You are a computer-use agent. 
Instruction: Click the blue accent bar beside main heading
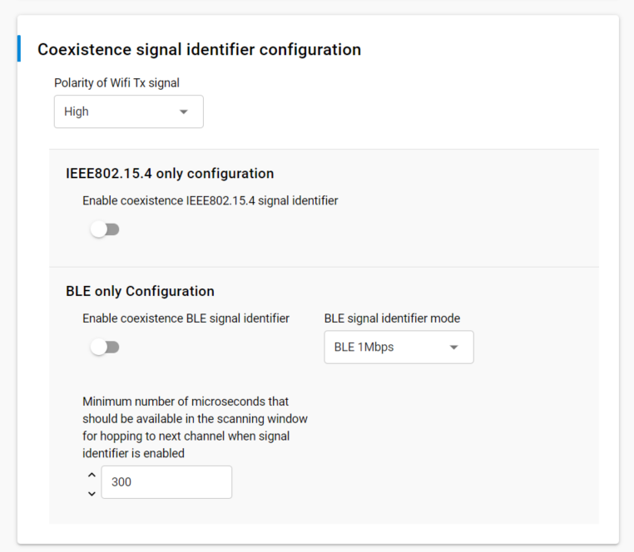coord(19,49)
